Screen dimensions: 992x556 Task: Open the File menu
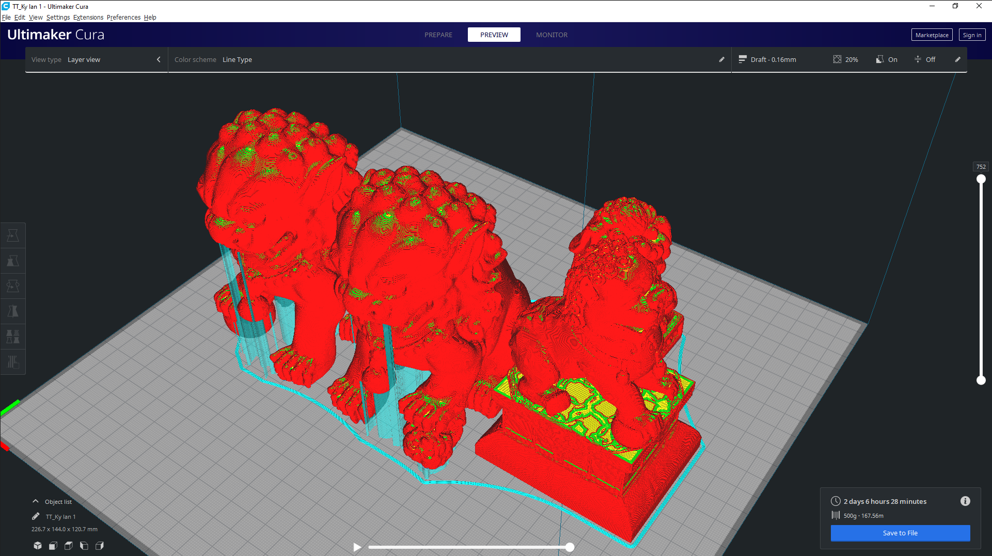pyautogui.click(x=6, y=18)
